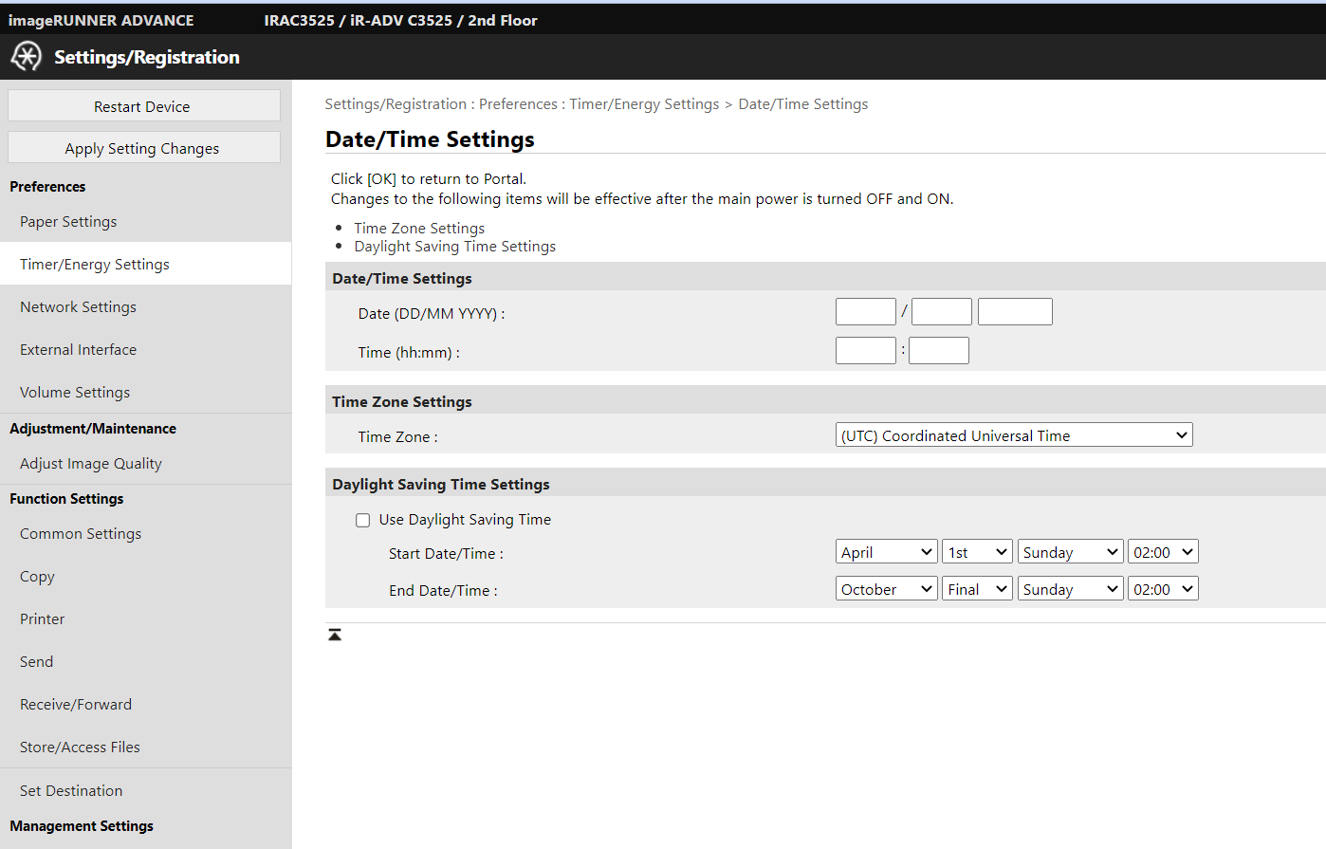Click Apply Setting Changes button
The width and height of the screenshot is (1326, 849).
click(x=143, y=148)
